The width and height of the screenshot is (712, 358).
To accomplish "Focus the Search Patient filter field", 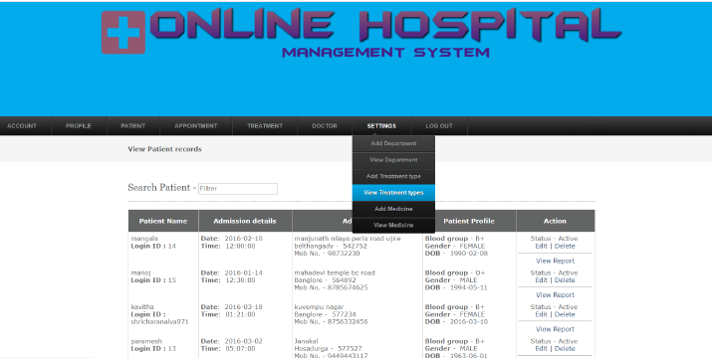I will [x=238, y=189].
